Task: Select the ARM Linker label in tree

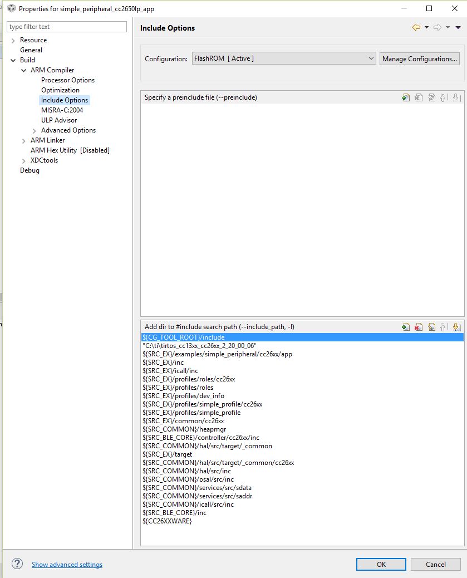Action: [x=47, y=140]
